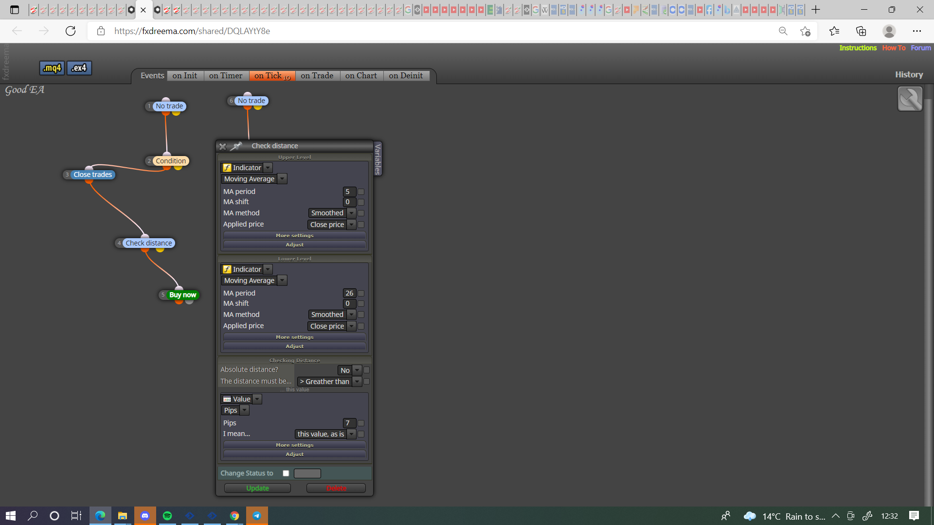Click Adjust under Upper Level indicator

[294, 245]
